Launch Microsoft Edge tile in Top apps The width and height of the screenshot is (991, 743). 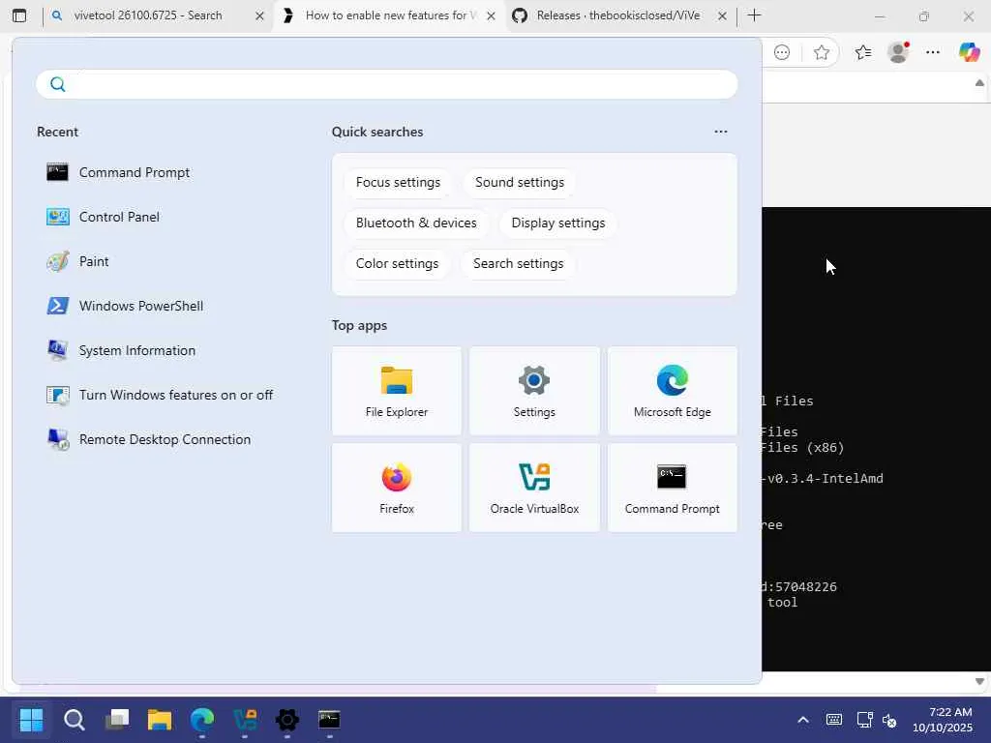click(x=672, y=391)
